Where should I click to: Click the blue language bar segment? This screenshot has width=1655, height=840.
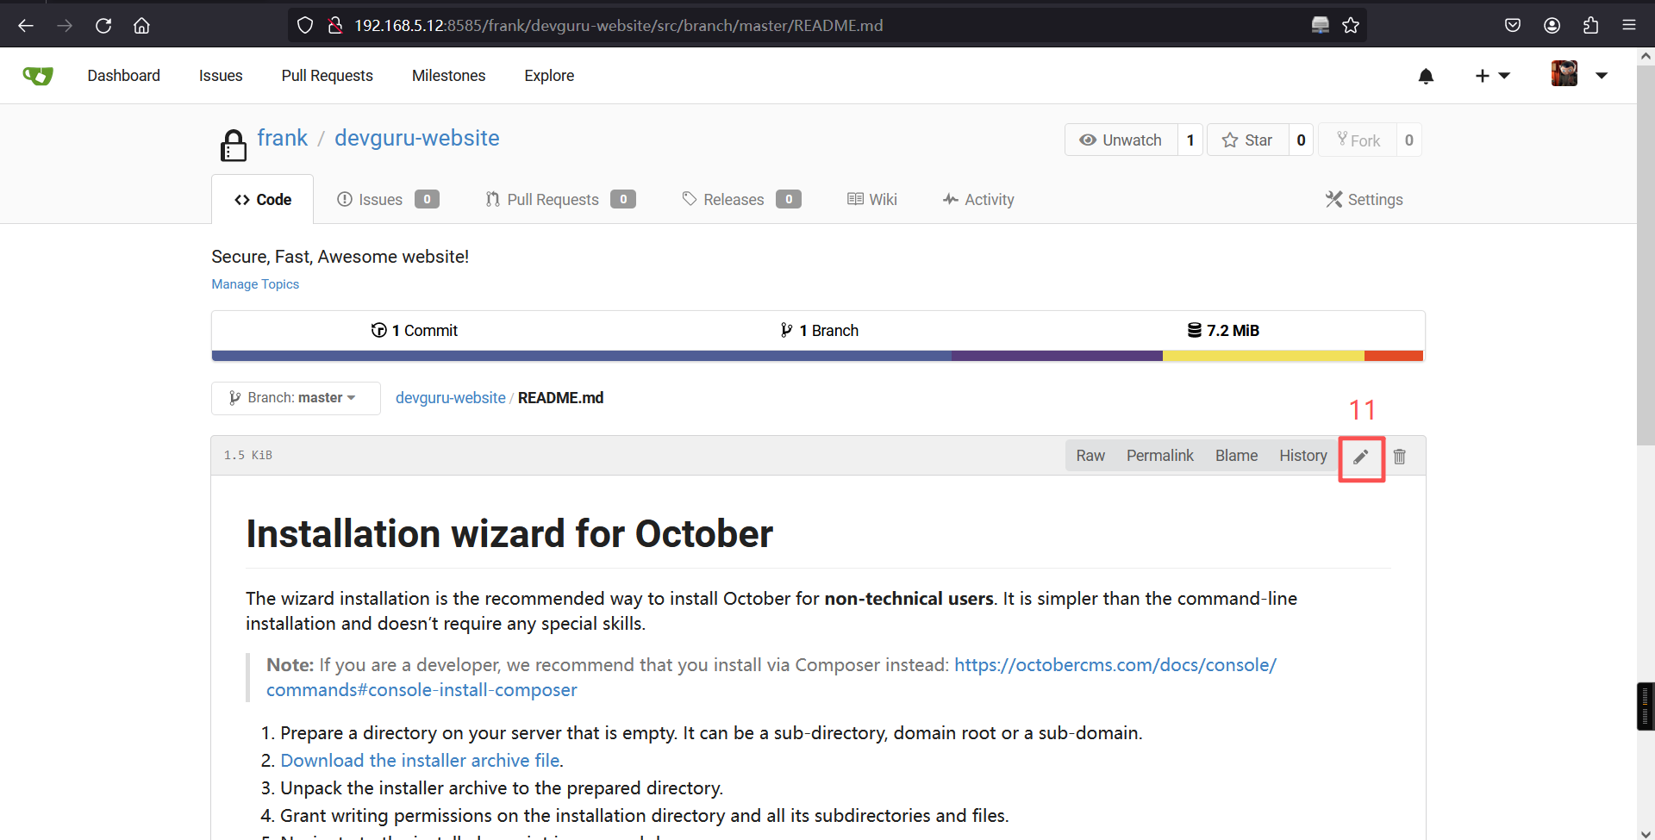tap(582, 356)
